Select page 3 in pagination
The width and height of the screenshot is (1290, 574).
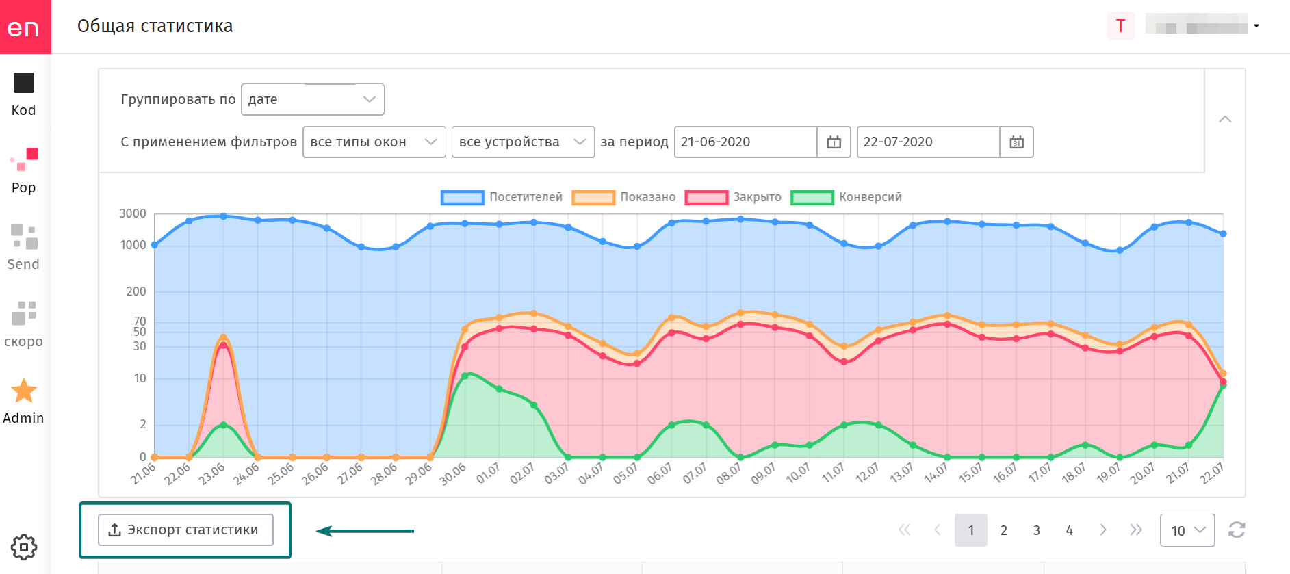[1037, 530]
